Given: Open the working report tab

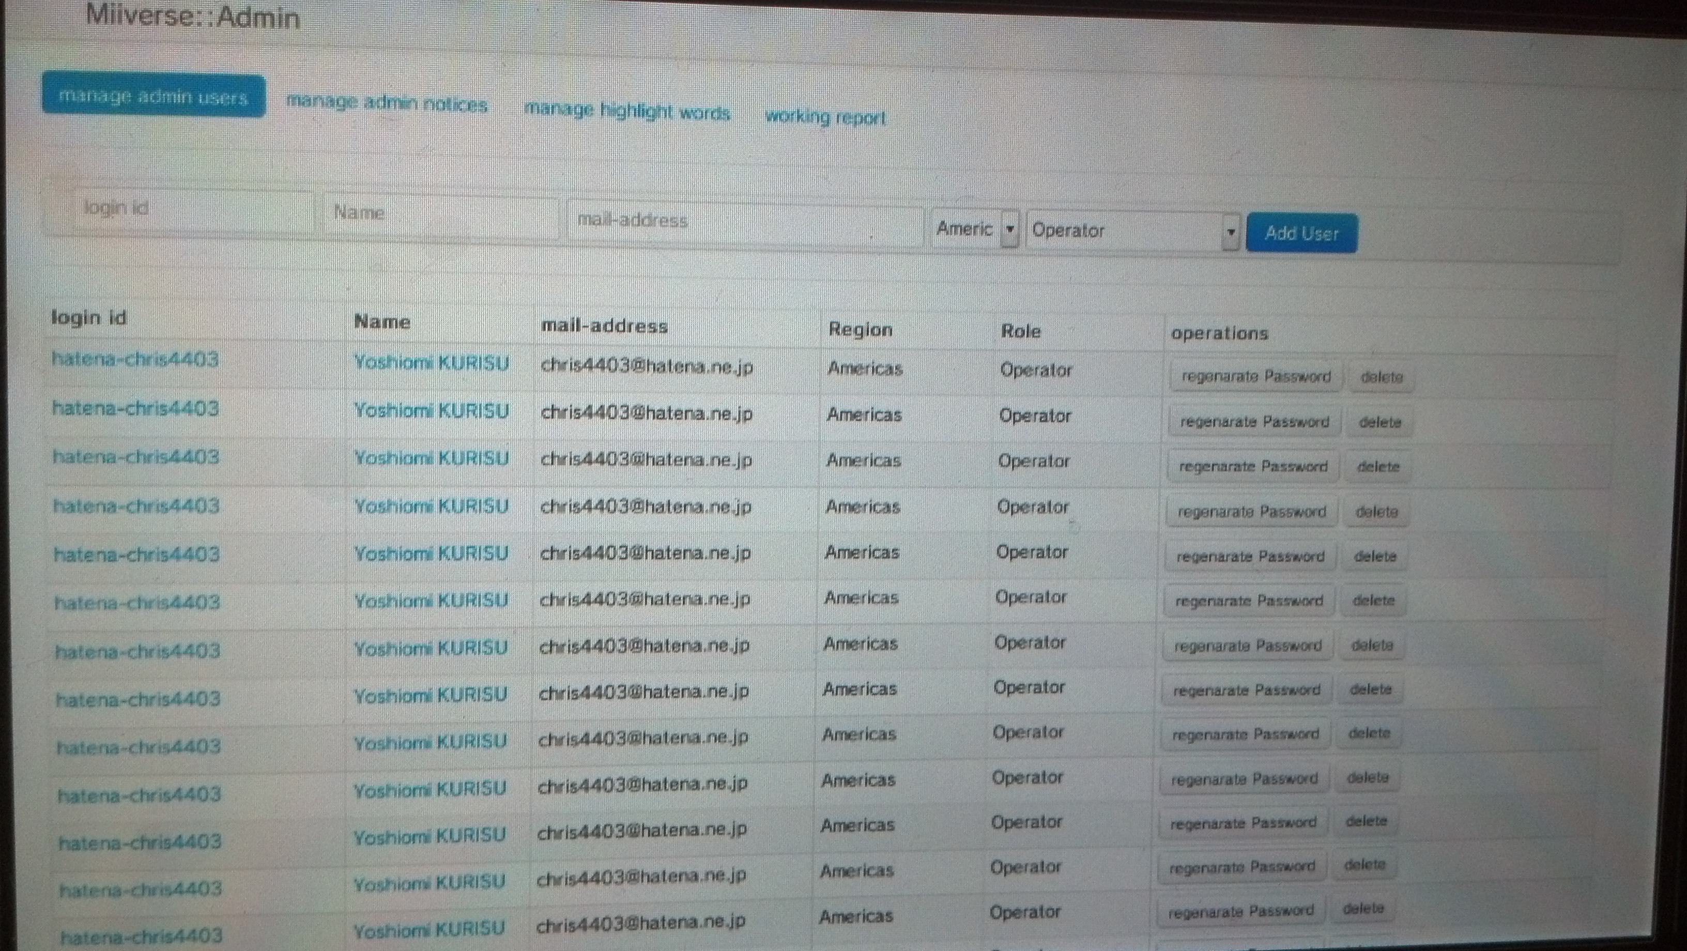Looking at the screenshot, I should [825, 117].
